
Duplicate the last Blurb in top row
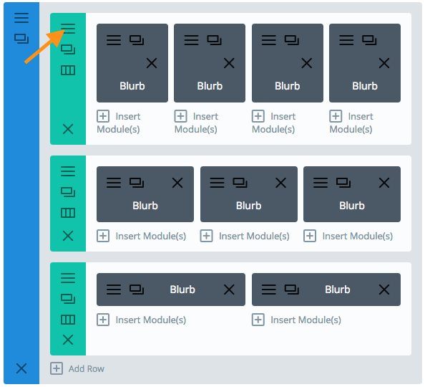click(369, 40)
